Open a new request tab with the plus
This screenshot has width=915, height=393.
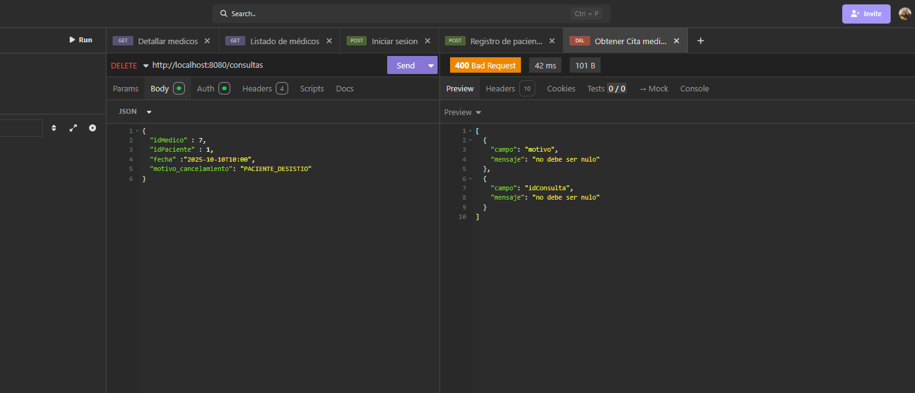tap(700, 41)
